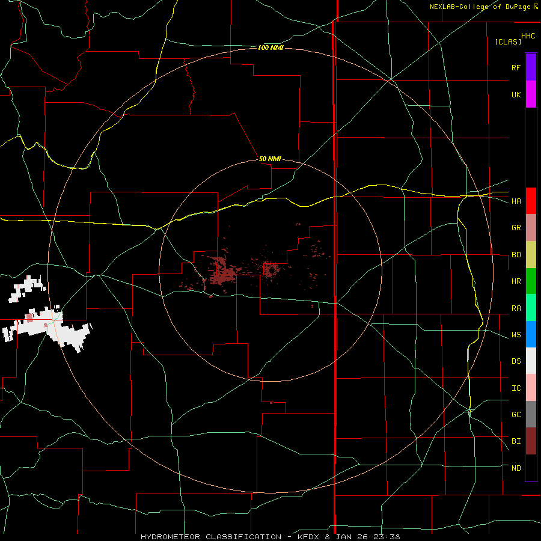Click the HHC product label
This screenshot has width=541, height=541.
coord(528,36)
